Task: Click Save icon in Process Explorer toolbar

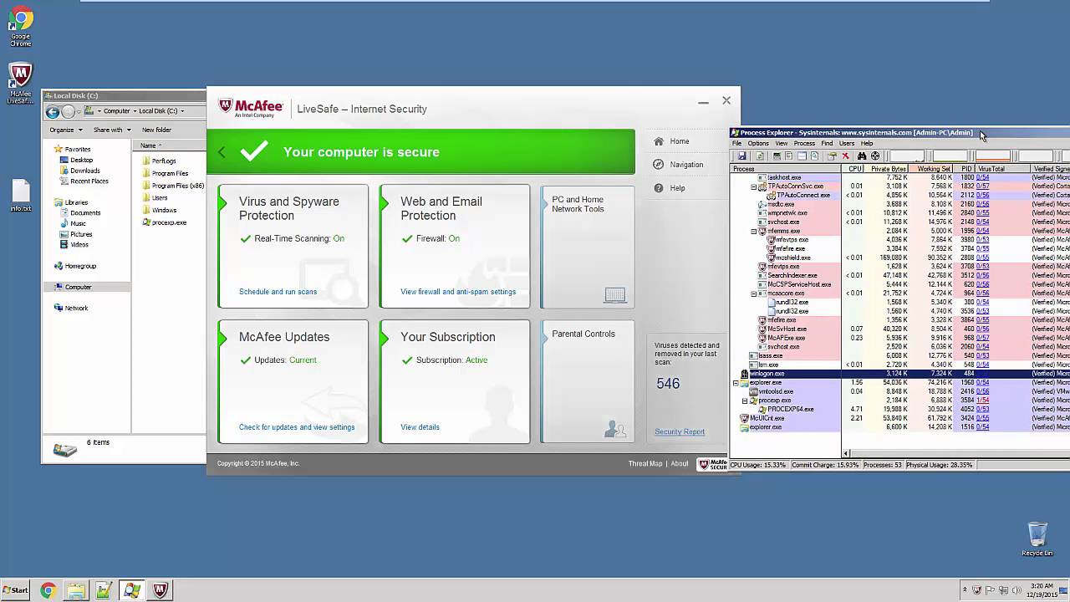Action: 741,156
